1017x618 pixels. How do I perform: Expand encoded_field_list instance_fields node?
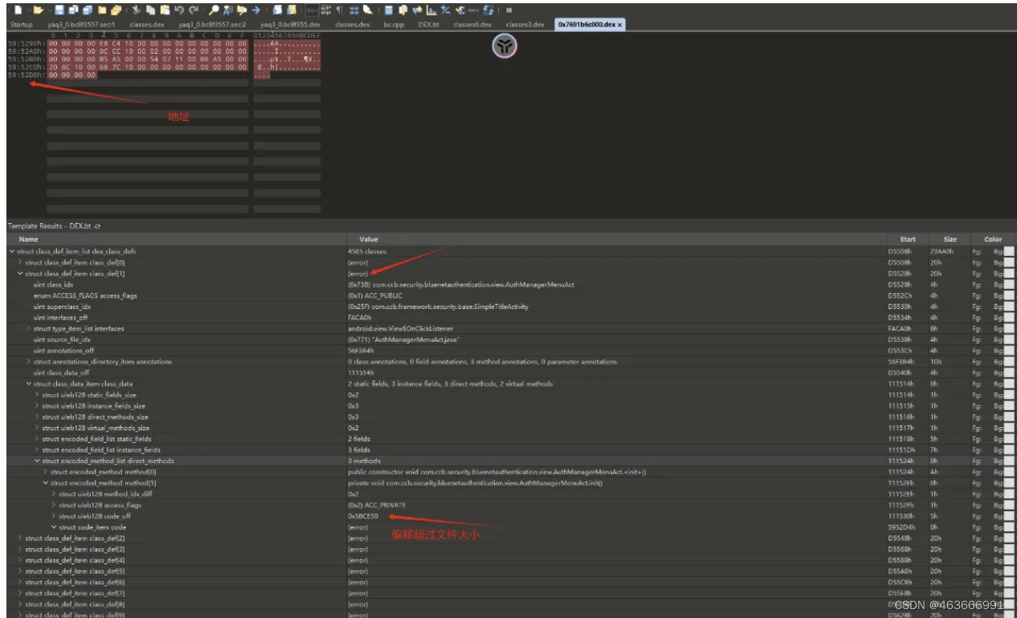pos(37,449)
